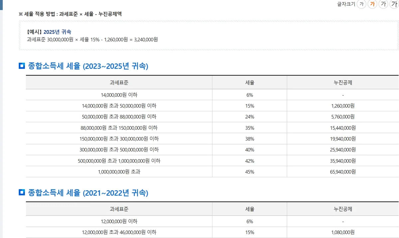
Task: Click the '1,080,000원' deduction cell
Action: (x=343, y=232)
